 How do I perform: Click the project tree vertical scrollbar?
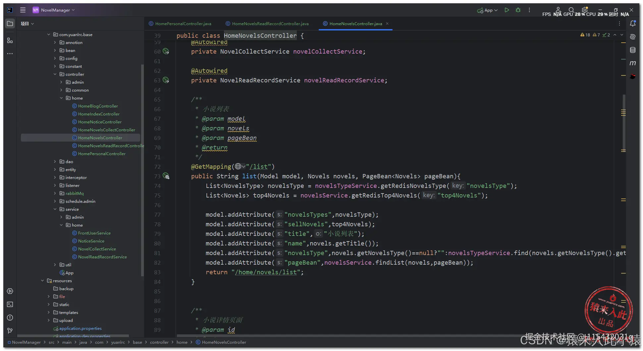pyautogui.click(x=142, y=170)
